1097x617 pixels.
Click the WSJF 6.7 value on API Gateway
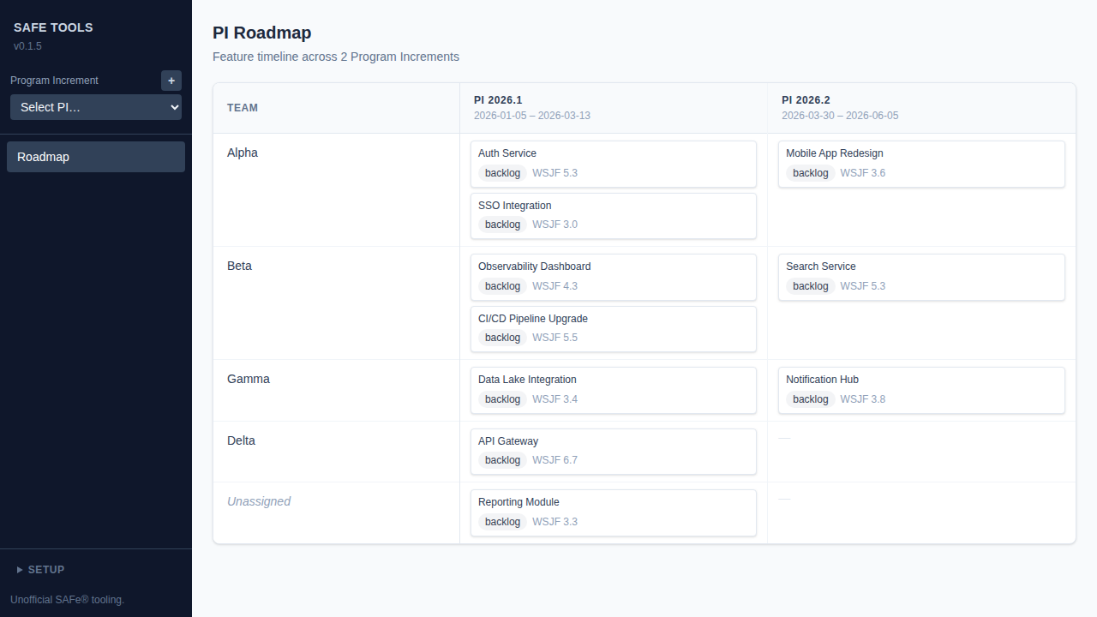pos(554,460)
